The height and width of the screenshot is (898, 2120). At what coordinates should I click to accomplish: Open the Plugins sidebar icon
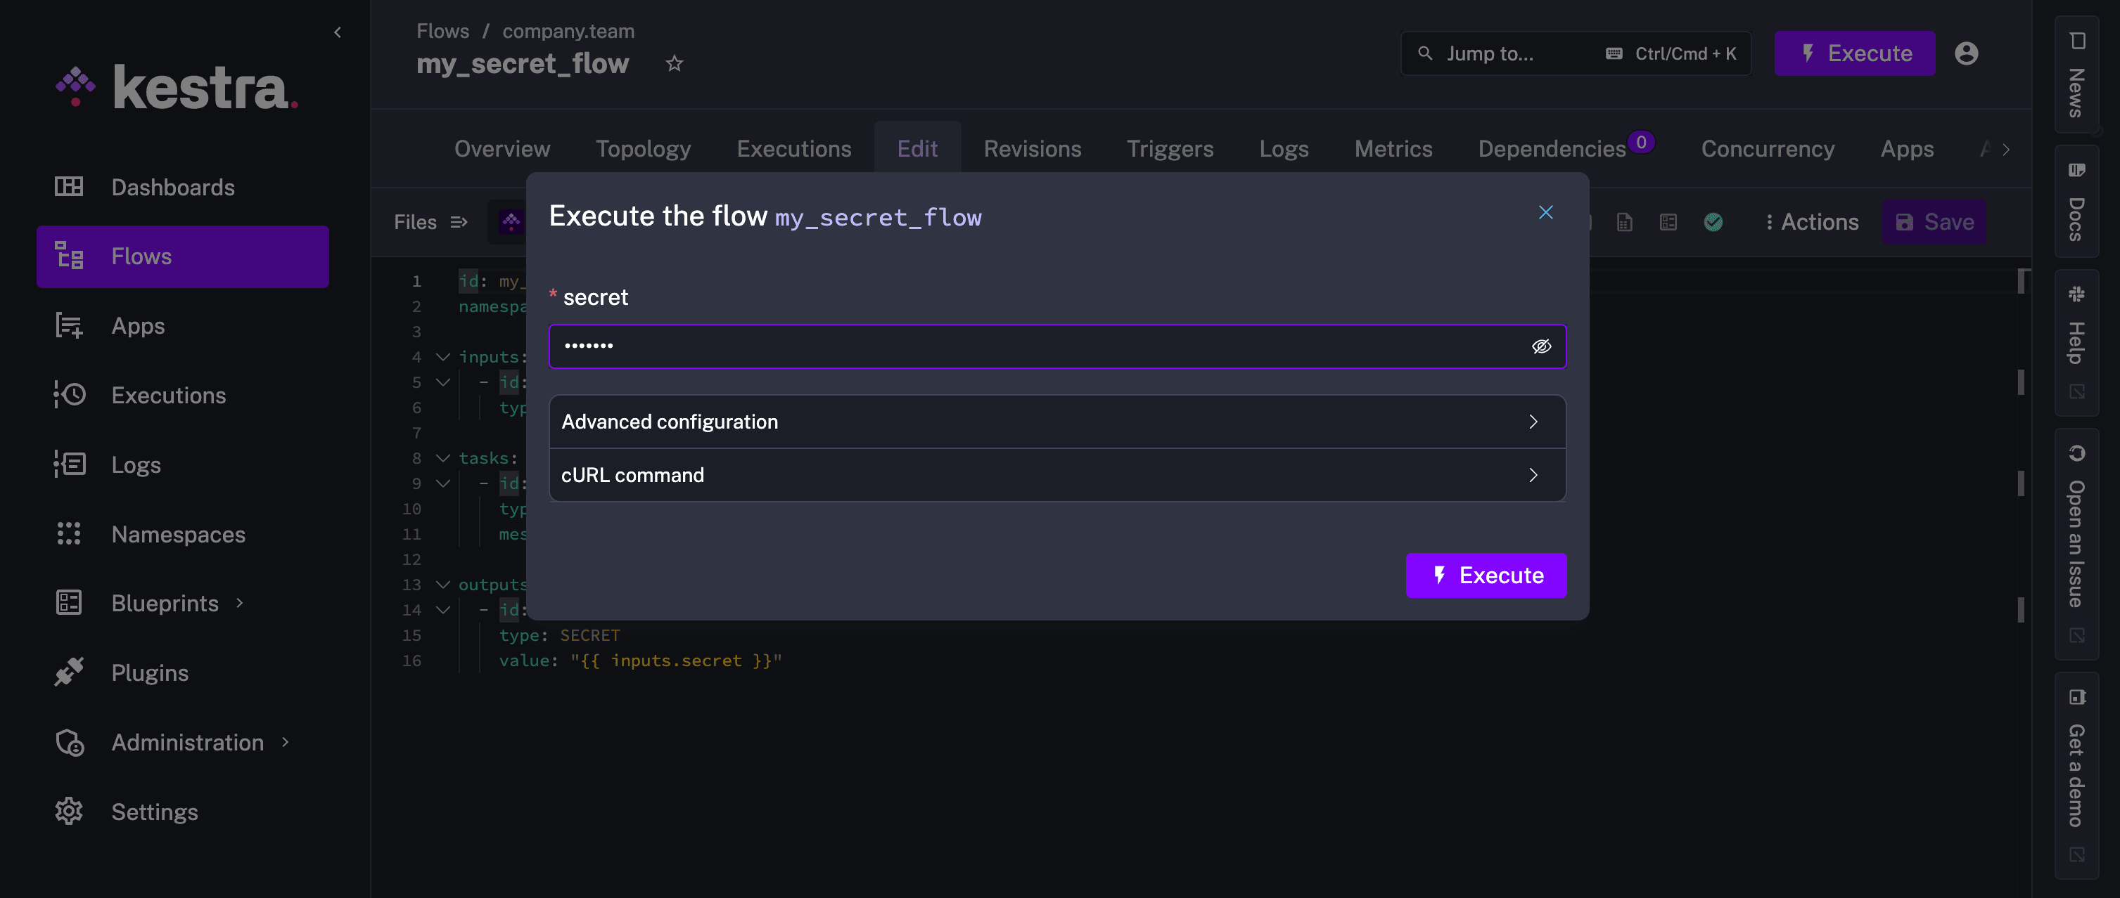coord(69,672)
